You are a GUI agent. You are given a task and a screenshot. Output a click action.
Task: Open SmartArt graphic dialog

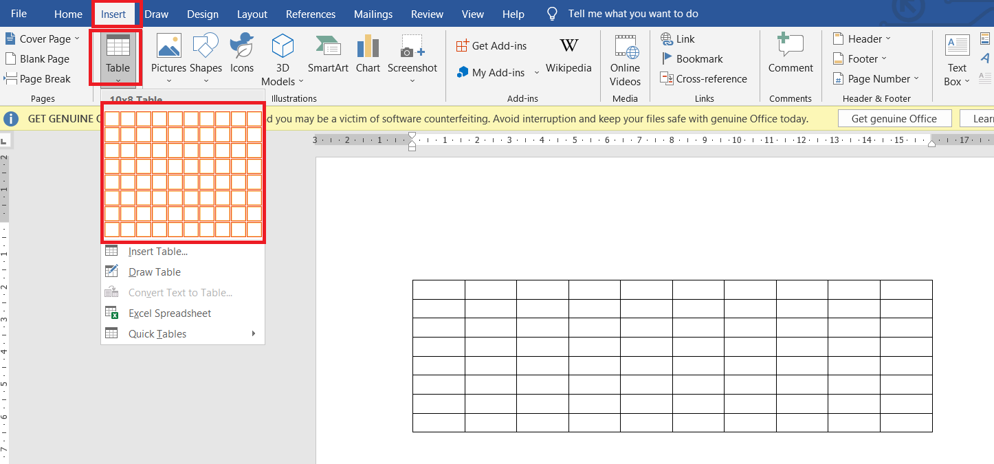tap(328, 55)
